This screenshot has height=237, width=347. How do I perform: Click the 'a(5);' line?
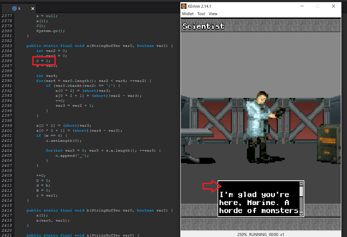[x=42, y=215]
